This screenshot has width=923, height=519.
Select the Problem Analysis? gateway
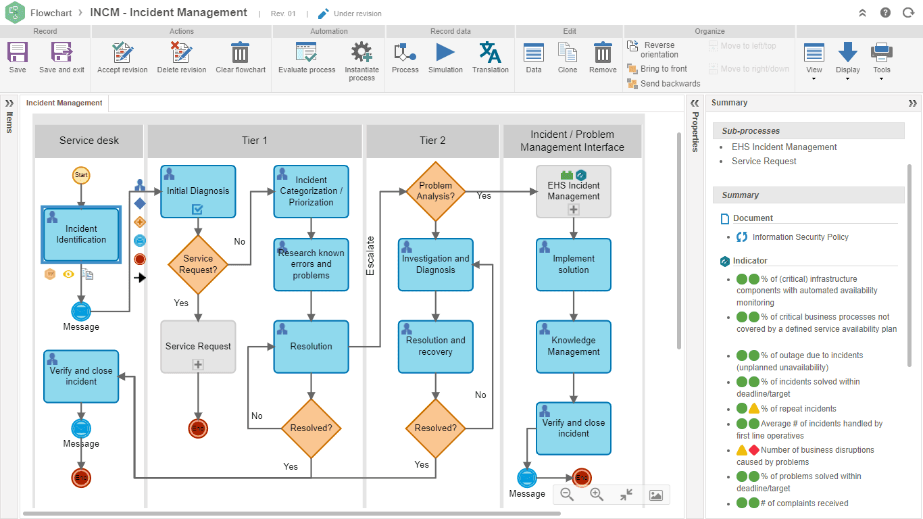[x=436, y=191]
